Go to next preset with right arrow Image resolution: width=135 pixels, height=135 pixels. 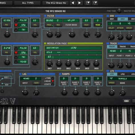coord(79,3)
